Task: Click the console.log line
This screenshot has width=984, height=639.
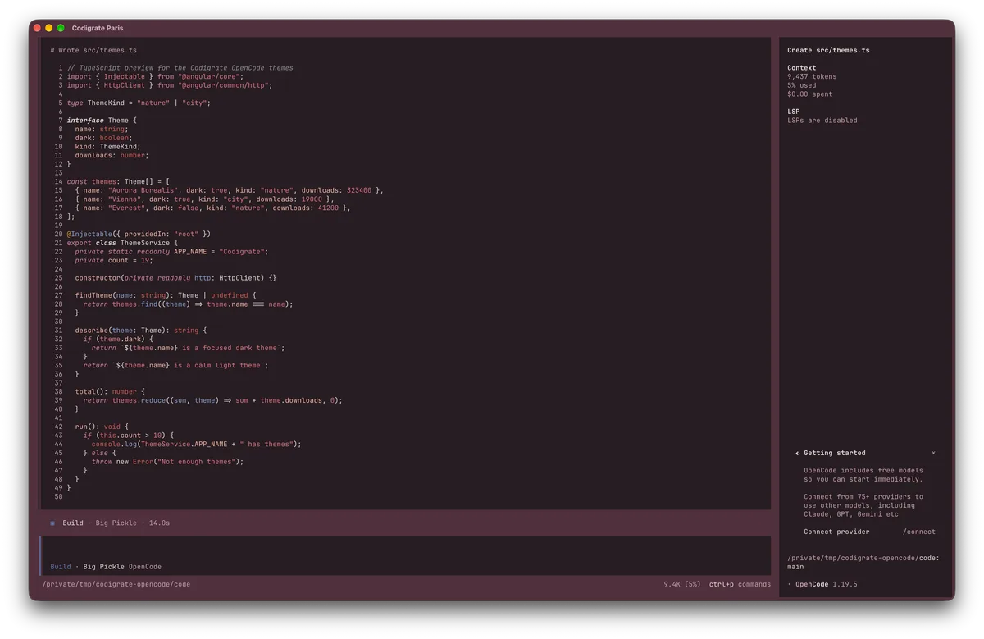Action: [x=196, y=444]
